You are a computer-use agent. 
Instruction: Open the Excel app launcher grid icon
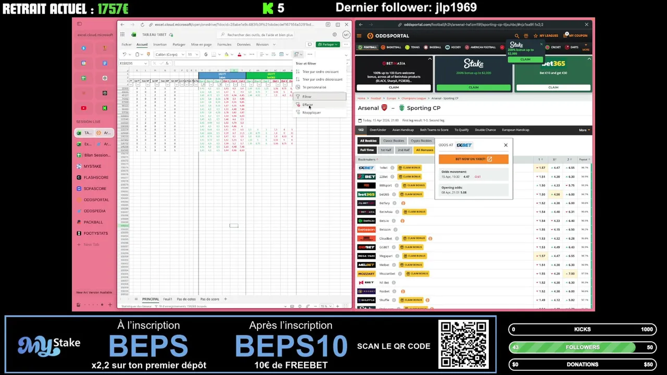pos(122,35)
